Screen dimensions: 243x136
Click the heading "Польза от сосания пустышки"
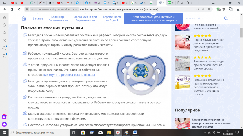[52, 28]
